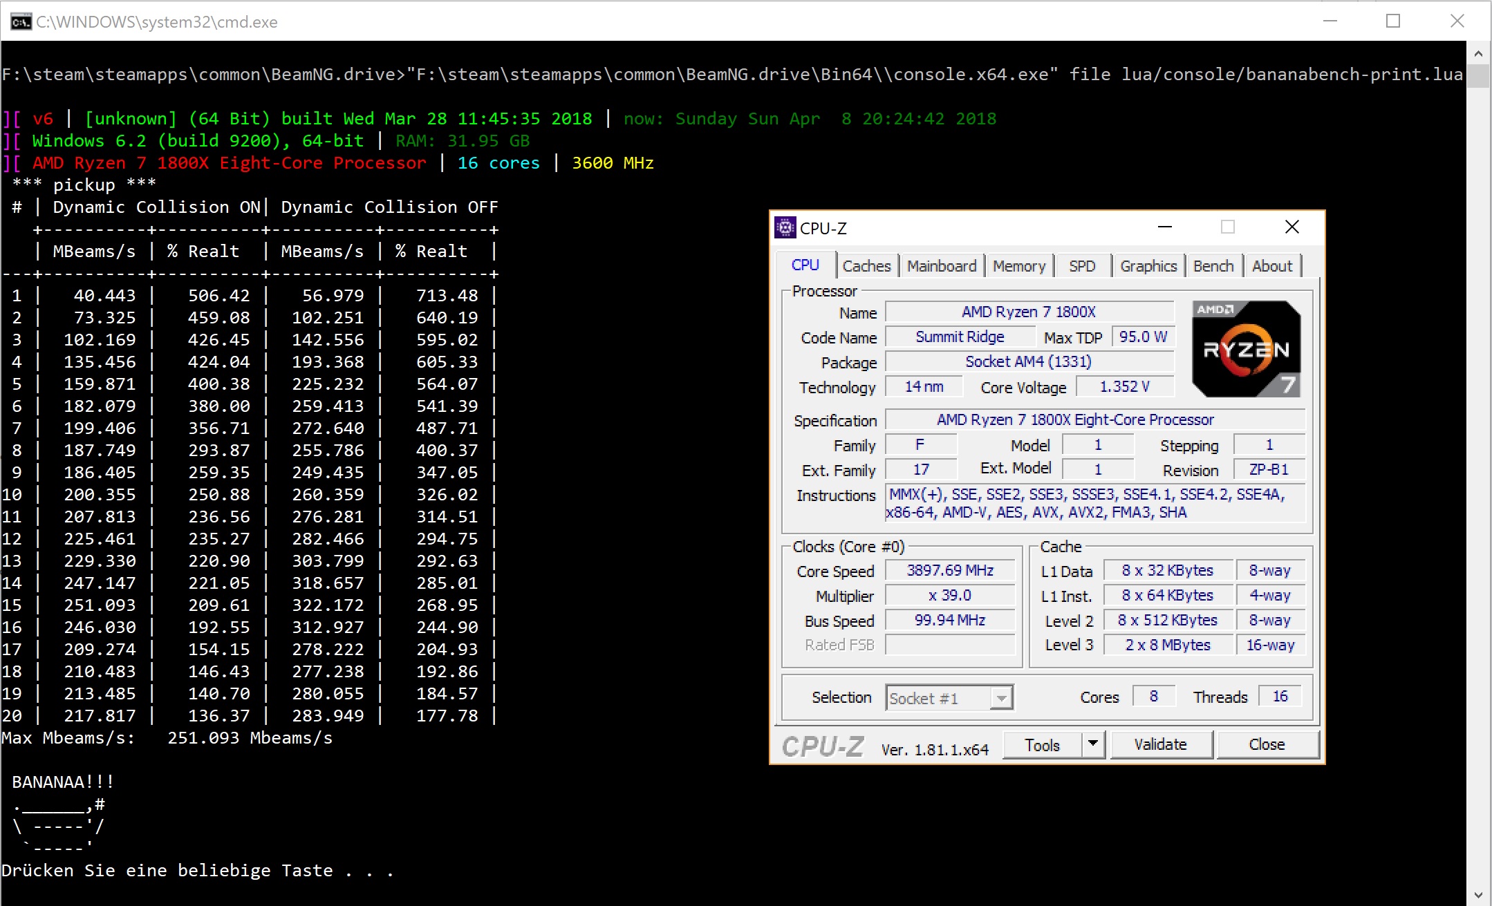Click the 'Max Mbeams/s: 251.093' line

[167, 738]
